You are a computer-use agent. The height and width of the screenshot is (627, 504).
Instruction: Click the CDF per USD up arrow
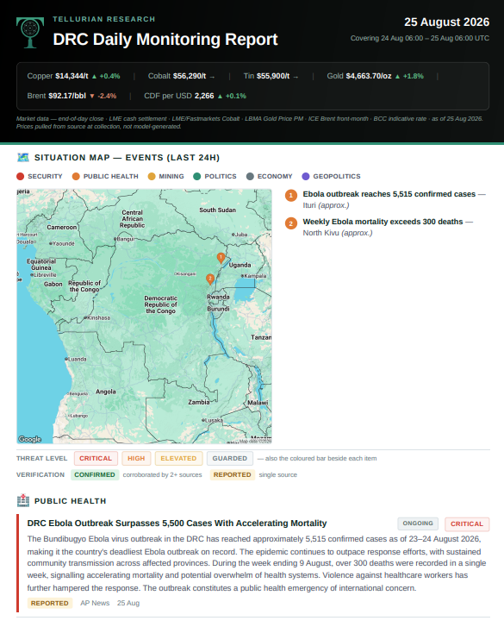click(220, 96)
